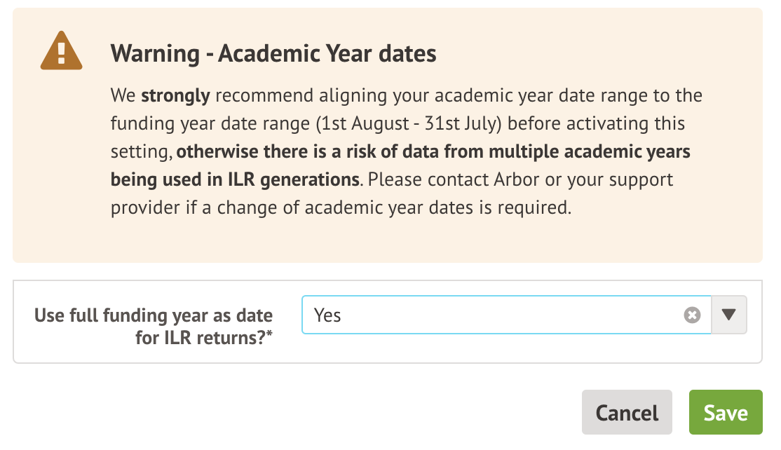Expand the dropdown arrow beside the Yes field
This screenshot has height=450, width=781.
pos(729,315)
